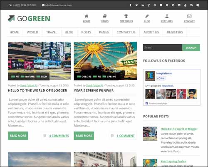Image resolution: width=208 pixels, height=167 pixels.
Task: Like Templateism page in Facebook box
Action: [x=161, y=78]
